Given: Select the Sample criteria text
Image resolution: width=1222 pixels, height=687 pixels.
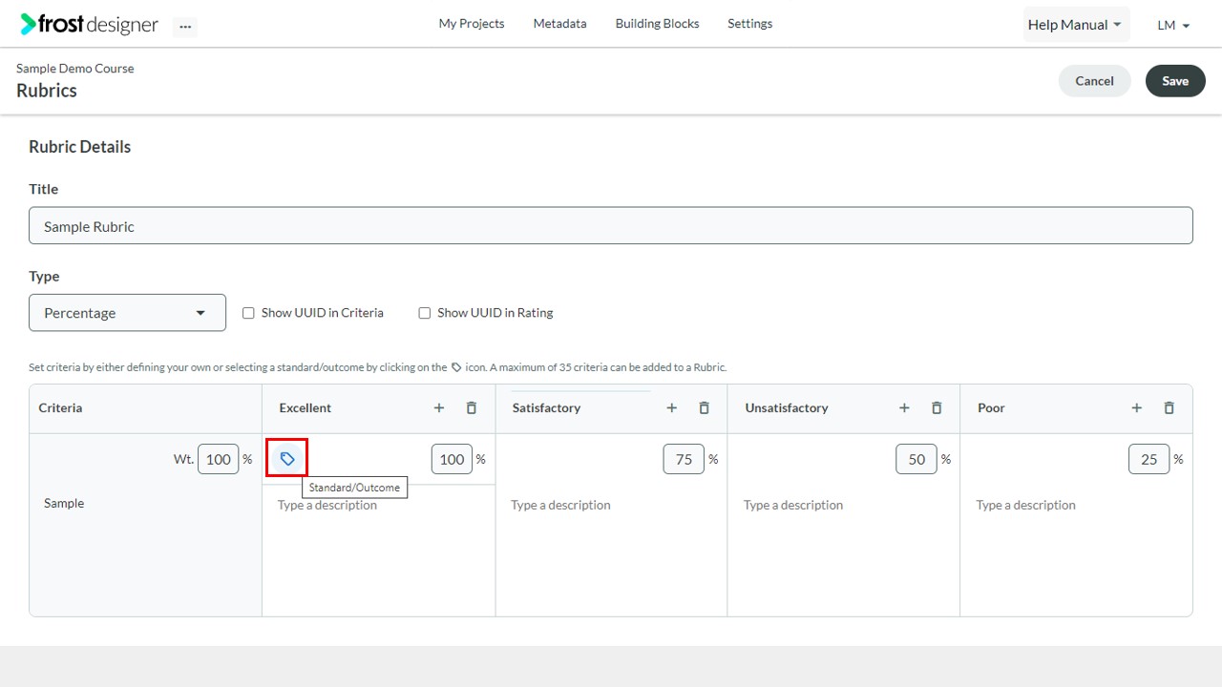Looking at the screenshot, I should click(64, 503).
